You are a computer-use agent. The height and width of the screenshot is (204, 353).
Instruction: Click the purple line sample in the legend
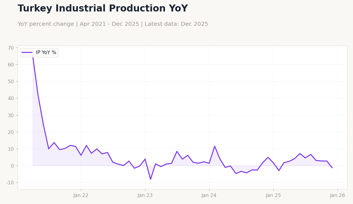tap(27, 52)
